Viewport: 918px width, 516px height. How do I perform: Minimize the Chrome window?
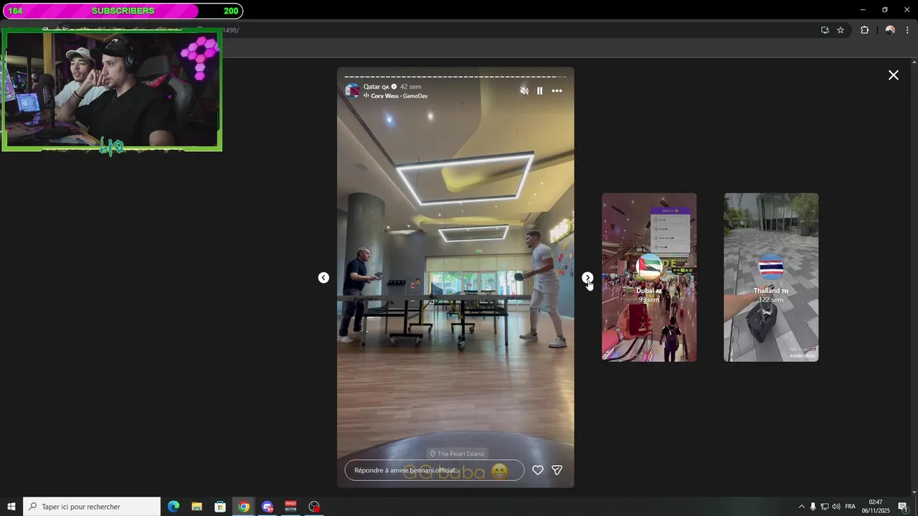click(863, 10)
